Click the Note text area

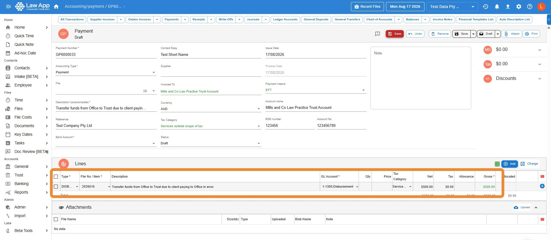click(x=421, y=78)
